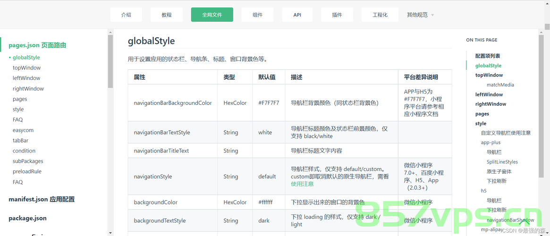
Task: Jump to app-plus in page outline
Action: 491,143
